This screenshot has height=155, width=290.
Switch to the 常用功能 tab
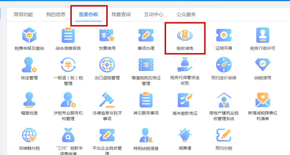pos(23,15)
